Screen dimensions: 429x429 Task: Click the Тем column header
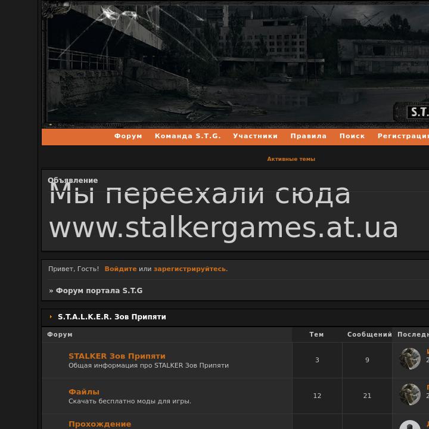316,334
